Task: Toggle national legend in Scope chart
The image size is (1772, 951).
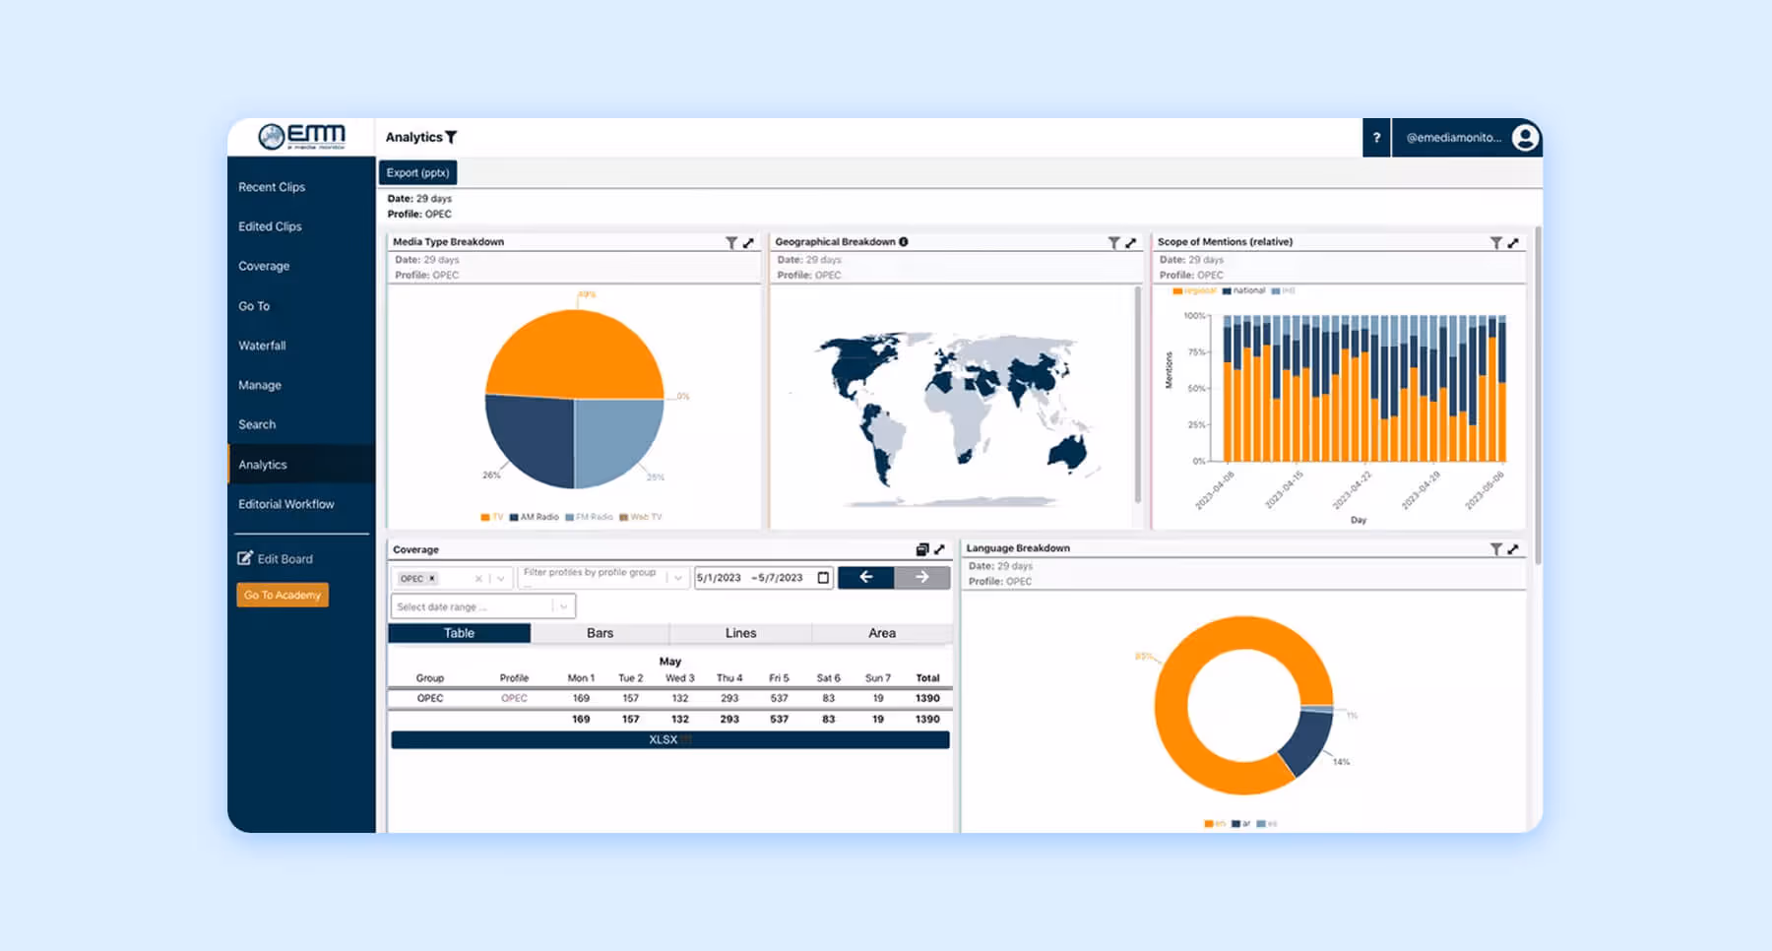Action: 1243,290
